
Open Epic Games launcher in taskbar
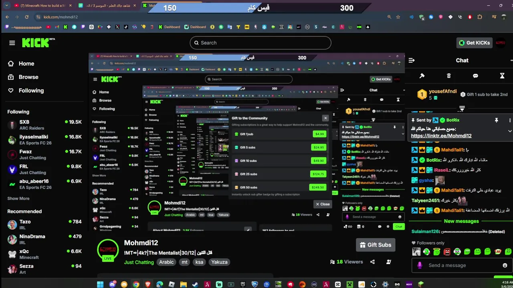[x=243, y=284]
